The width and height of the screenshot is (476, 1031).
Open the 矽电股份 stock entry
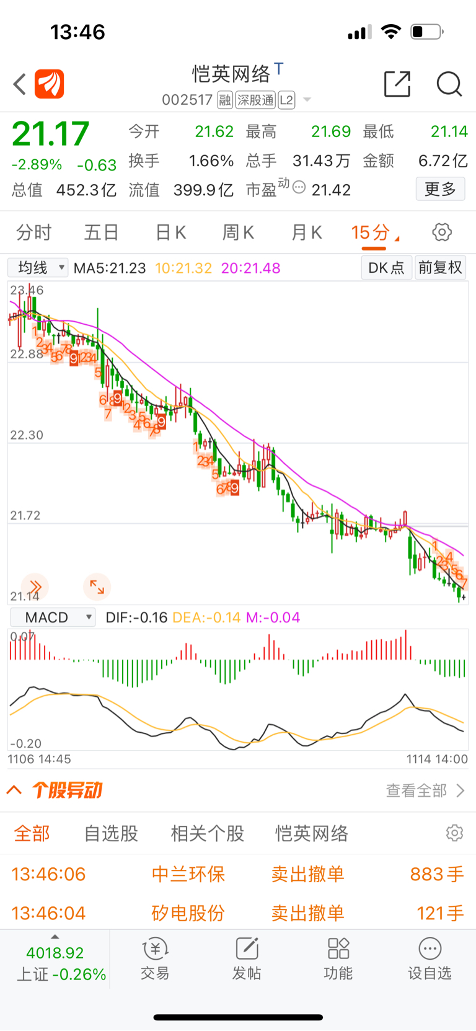coord(188,913)
